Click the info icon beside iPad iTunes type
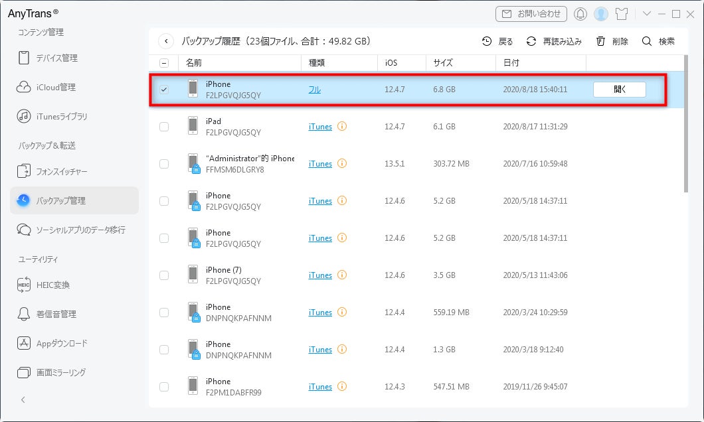This screenshot has width=704, height=422. 341,127
